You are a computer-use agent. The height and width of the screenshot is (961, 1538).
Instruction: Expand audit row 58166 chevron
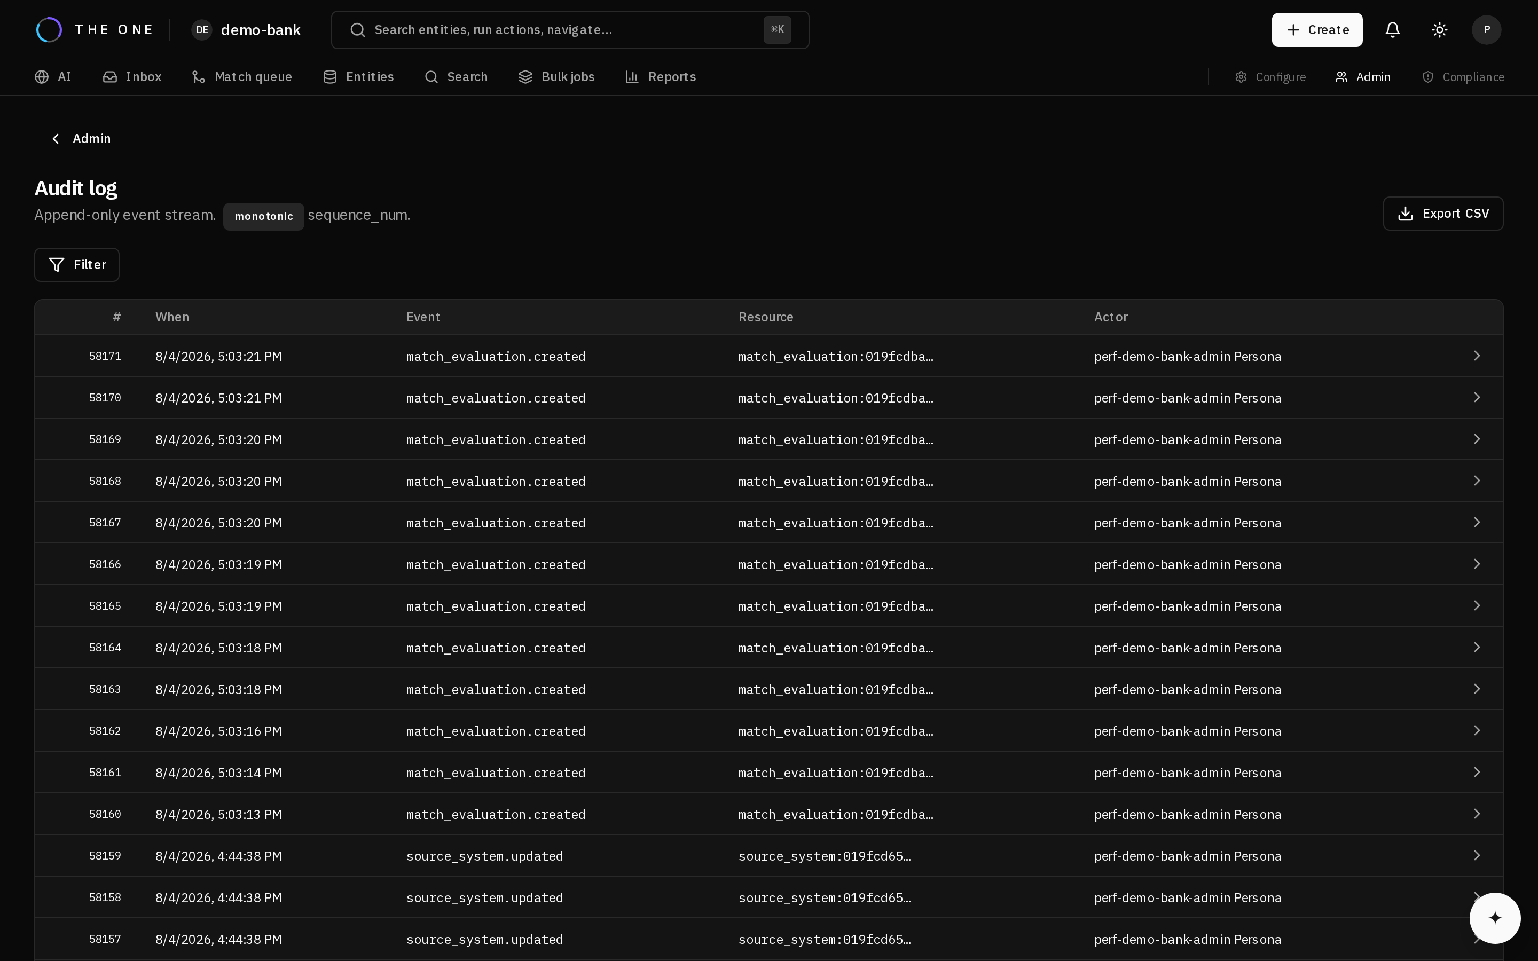tap(1477, 564)
